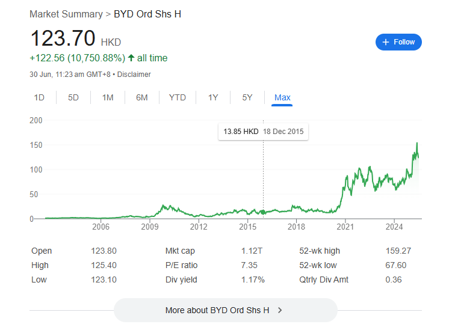Click the 2021 label on chart axis
The height and width of the screenshot is (336, 452).
pyautogui.click(x=345, y=227)
